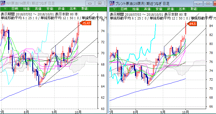Image resolution: width=216 pixels, height=114 pixels.
Task: Click the '終値:' label in the ブレント原油 window
Action: tap(171, 9)
